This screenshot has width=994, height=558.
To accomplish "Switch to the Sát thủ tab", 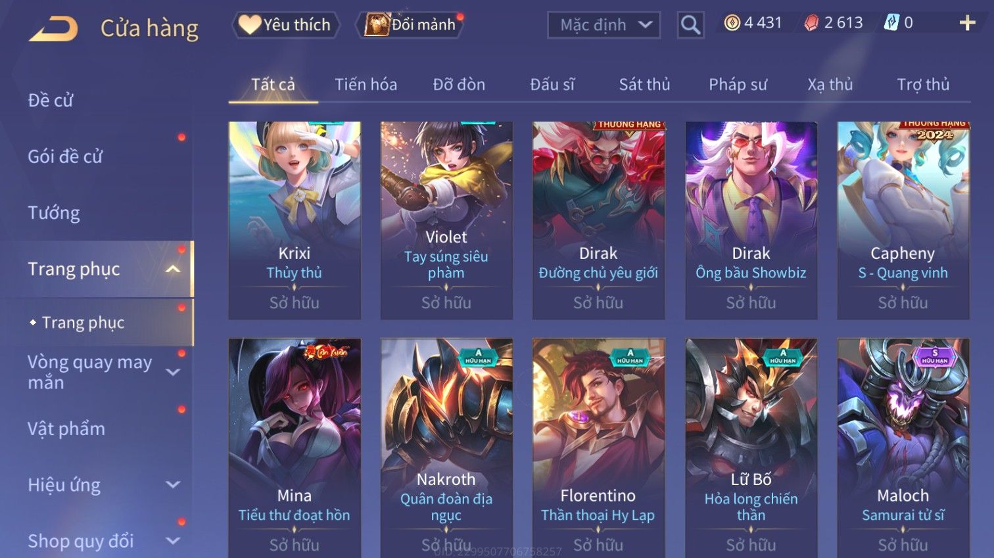I will (644, 85).
